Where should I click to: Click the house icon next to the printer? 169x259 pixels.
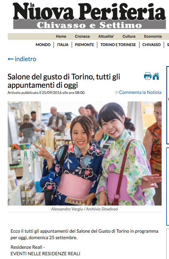click(x=156, y=76)
